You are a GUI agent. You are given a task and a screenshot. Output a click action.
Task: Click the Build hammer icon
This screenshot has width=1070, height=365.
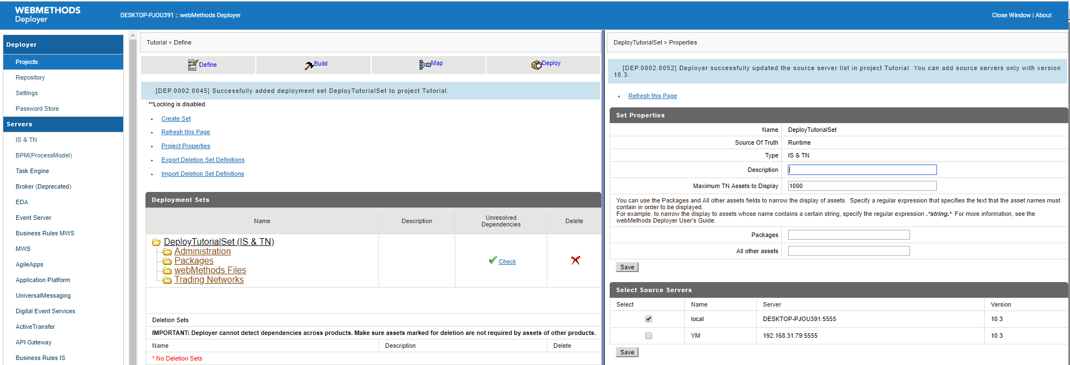click(309, 66)
